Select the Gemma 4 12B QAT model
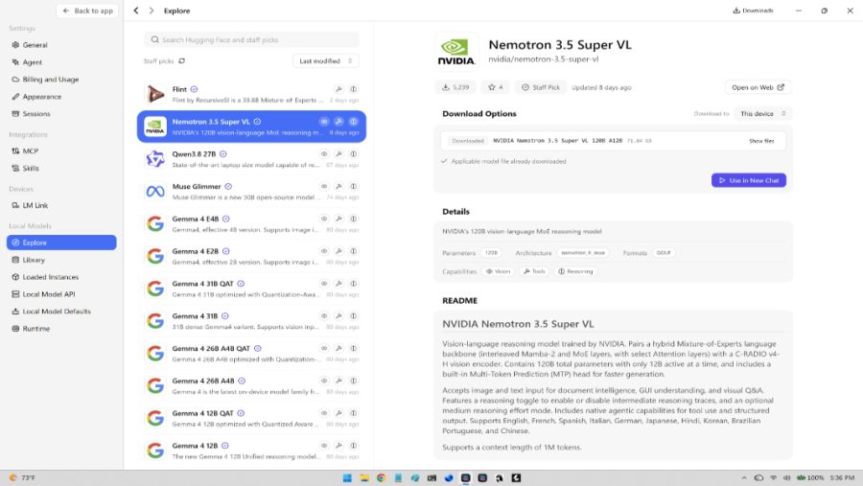The image size is (863, 486). (251, 419)
